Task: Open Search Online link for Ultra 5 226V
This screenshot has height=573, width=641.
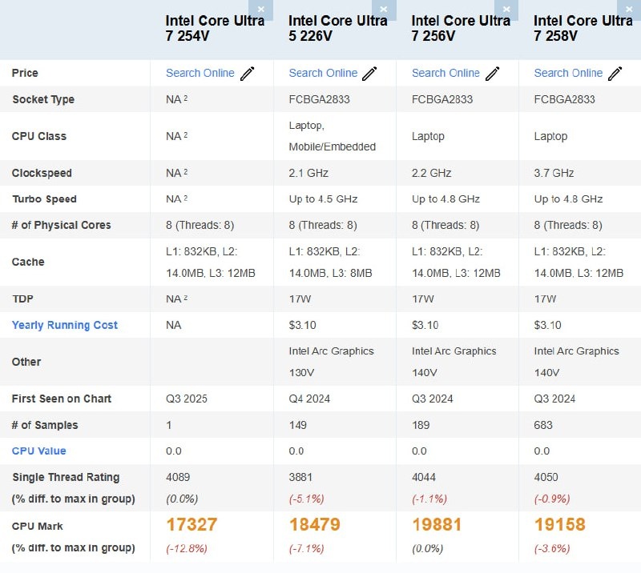Action: (323, 73)
